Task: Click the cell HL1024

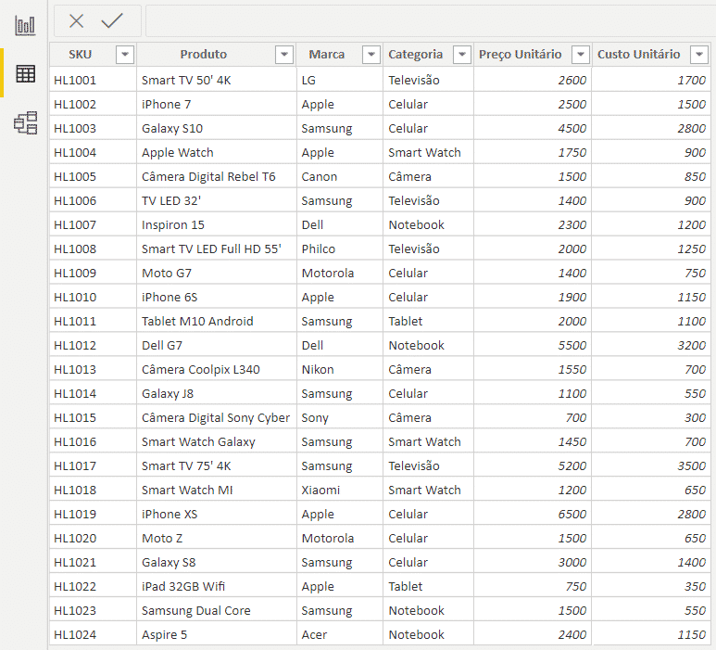Action: (93, 635)
